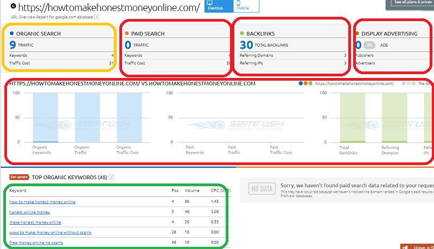This screenshot has height=249, width=434.
Task: Click the Keywords row in Paid Search
Action: (x=177, y=56)
